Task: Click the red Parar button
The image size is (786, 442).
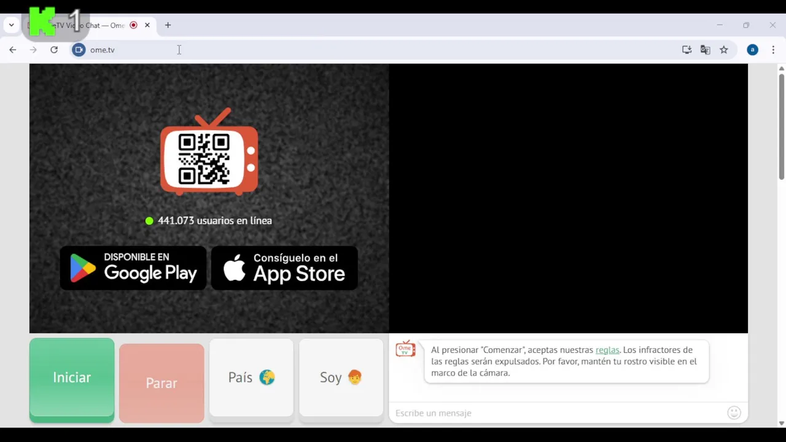Action: 161,383
